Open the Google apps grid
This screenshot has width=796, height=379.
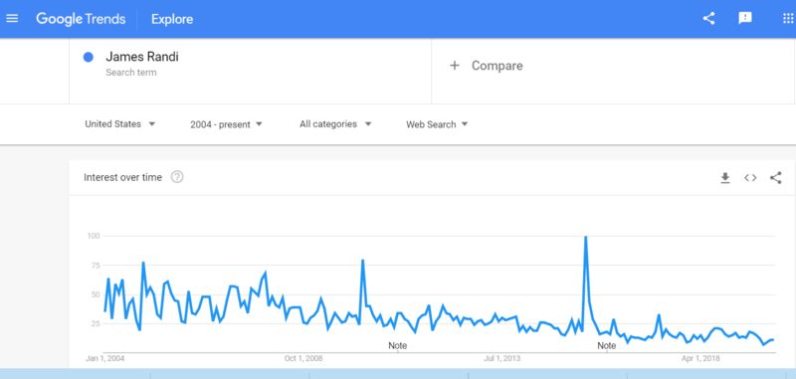pos(788,19)
